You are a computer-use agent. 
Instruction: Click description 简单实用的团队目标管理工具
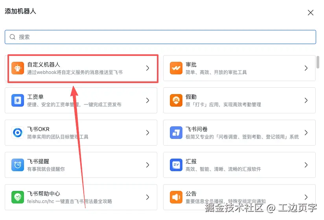click(x=58, y=137)
